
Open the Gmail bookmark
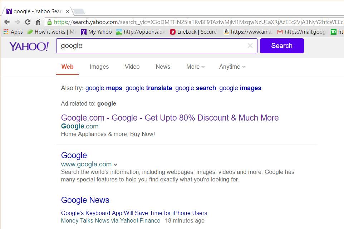tap(301, 32)
